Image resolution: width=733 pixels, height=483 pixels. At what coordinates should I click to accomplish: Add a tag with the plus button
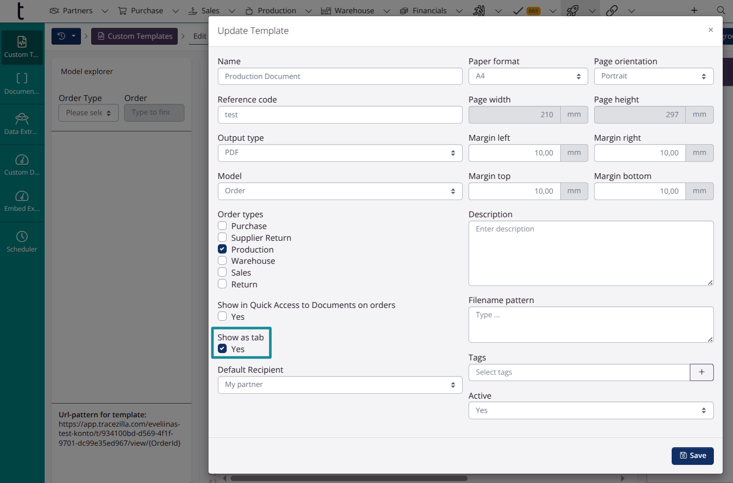pyautogui.click(x=702, y=372)
